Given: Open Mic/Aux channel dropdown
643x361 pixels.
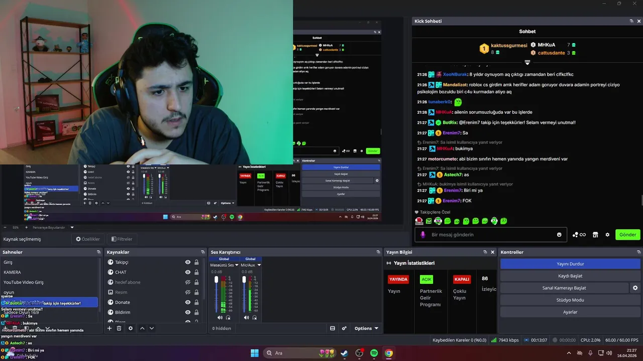Looking at the screenshot, I should tap(259, 265).
